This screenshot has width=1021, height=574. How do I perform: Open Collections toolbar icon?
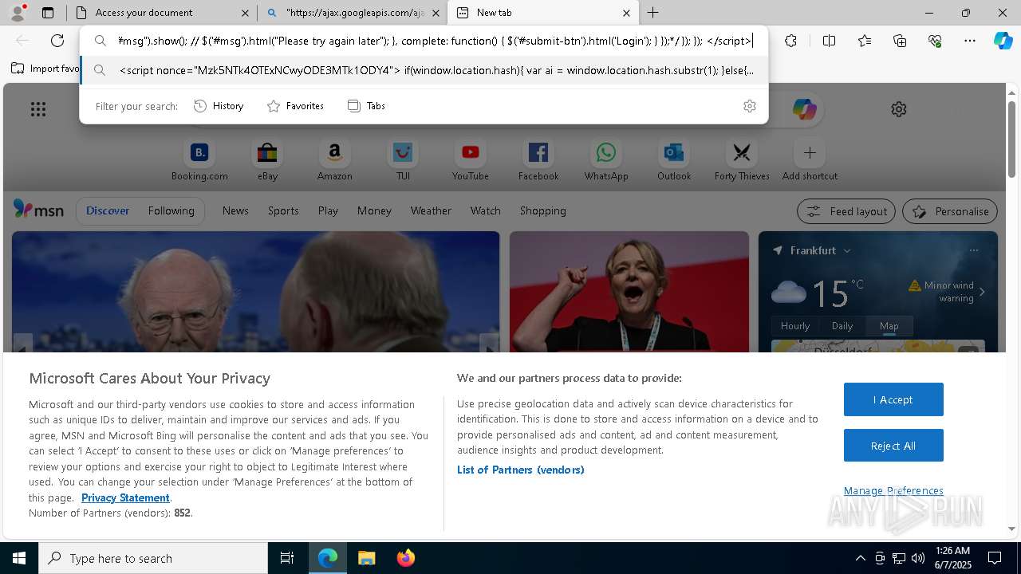(900, 41)
